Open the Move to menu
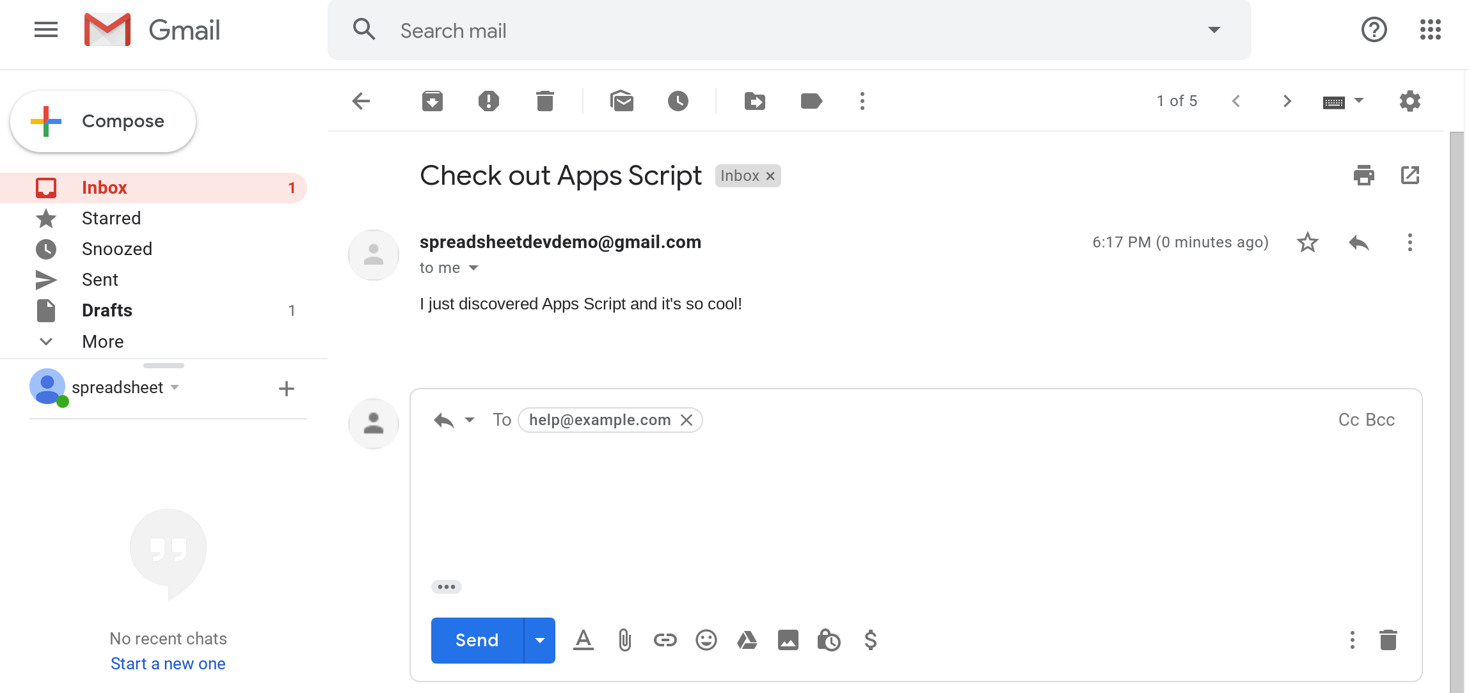1469x693 pixels. 755,101
